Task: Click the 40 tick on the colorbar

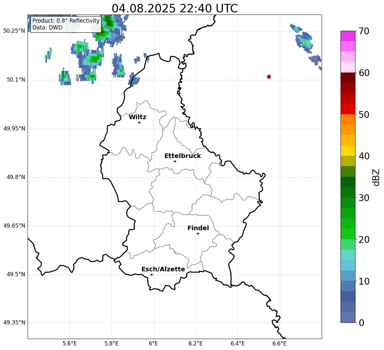Action: click(x=364, y=156)
